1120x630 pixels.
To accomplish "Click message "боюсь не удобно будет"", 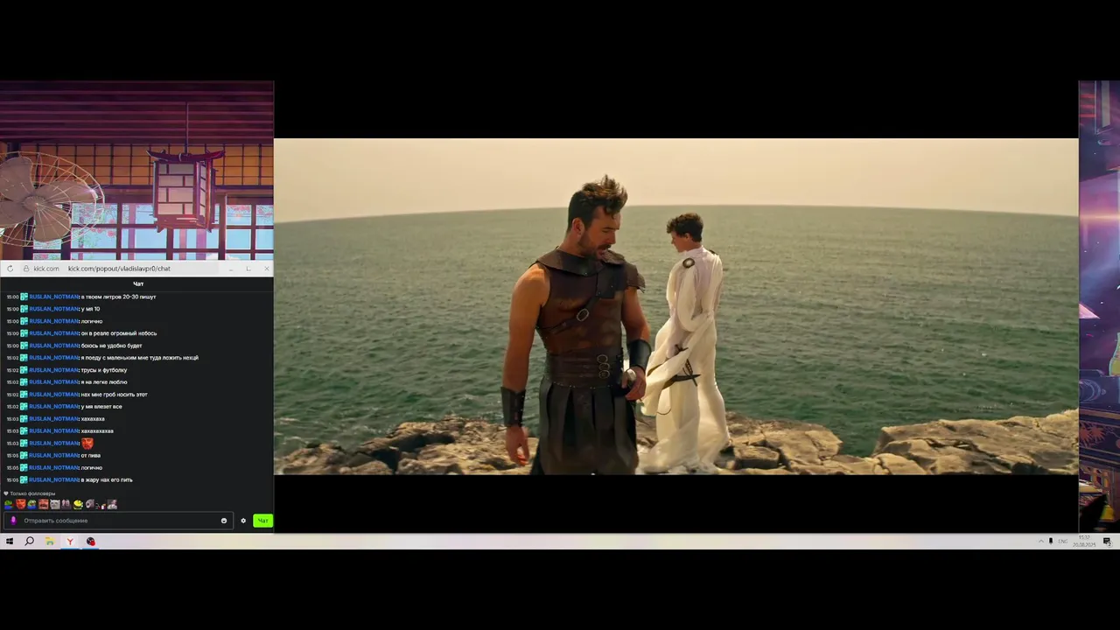I will (111, 346).
